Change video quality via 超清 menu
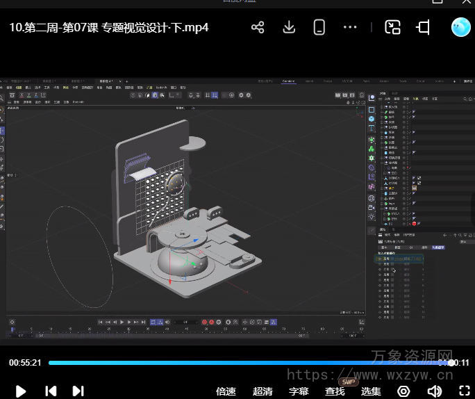Screen dimensions: 475x399 tap(262, 391)
